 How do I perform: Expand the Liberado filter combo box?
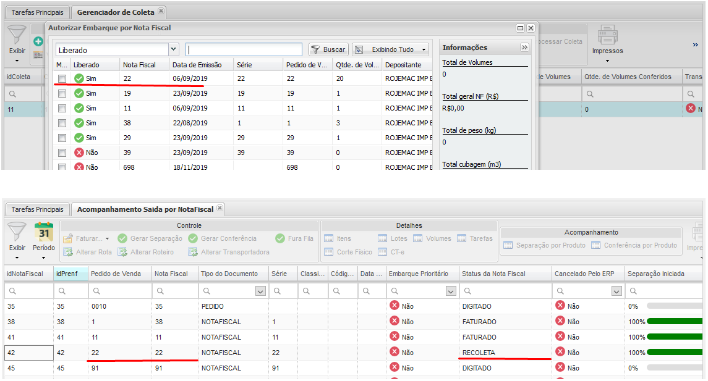(173, 49)
